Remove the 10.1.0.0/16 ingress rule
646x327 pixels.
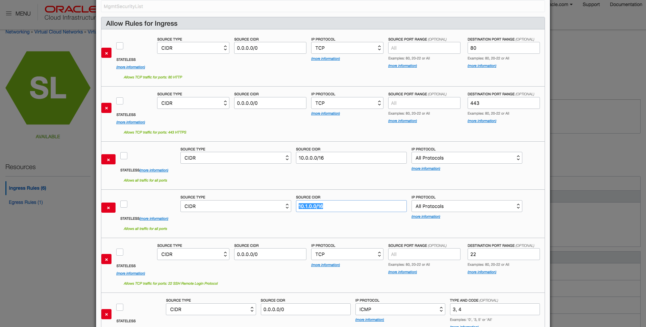[x=108, y=208]
